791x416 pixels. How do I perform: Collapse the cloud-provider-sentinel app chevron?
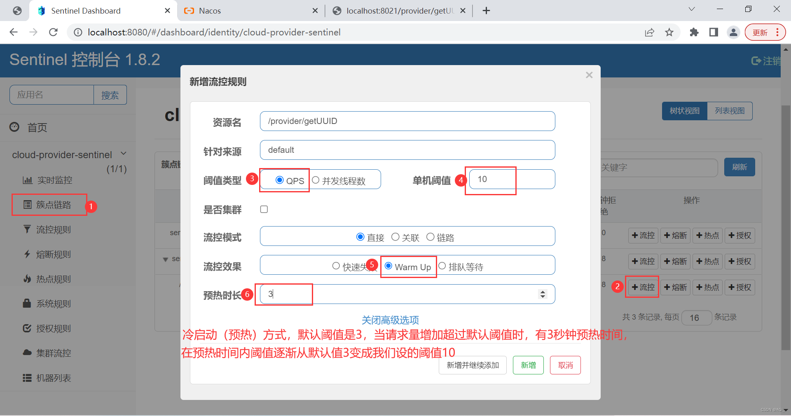(x=124, y=154)
